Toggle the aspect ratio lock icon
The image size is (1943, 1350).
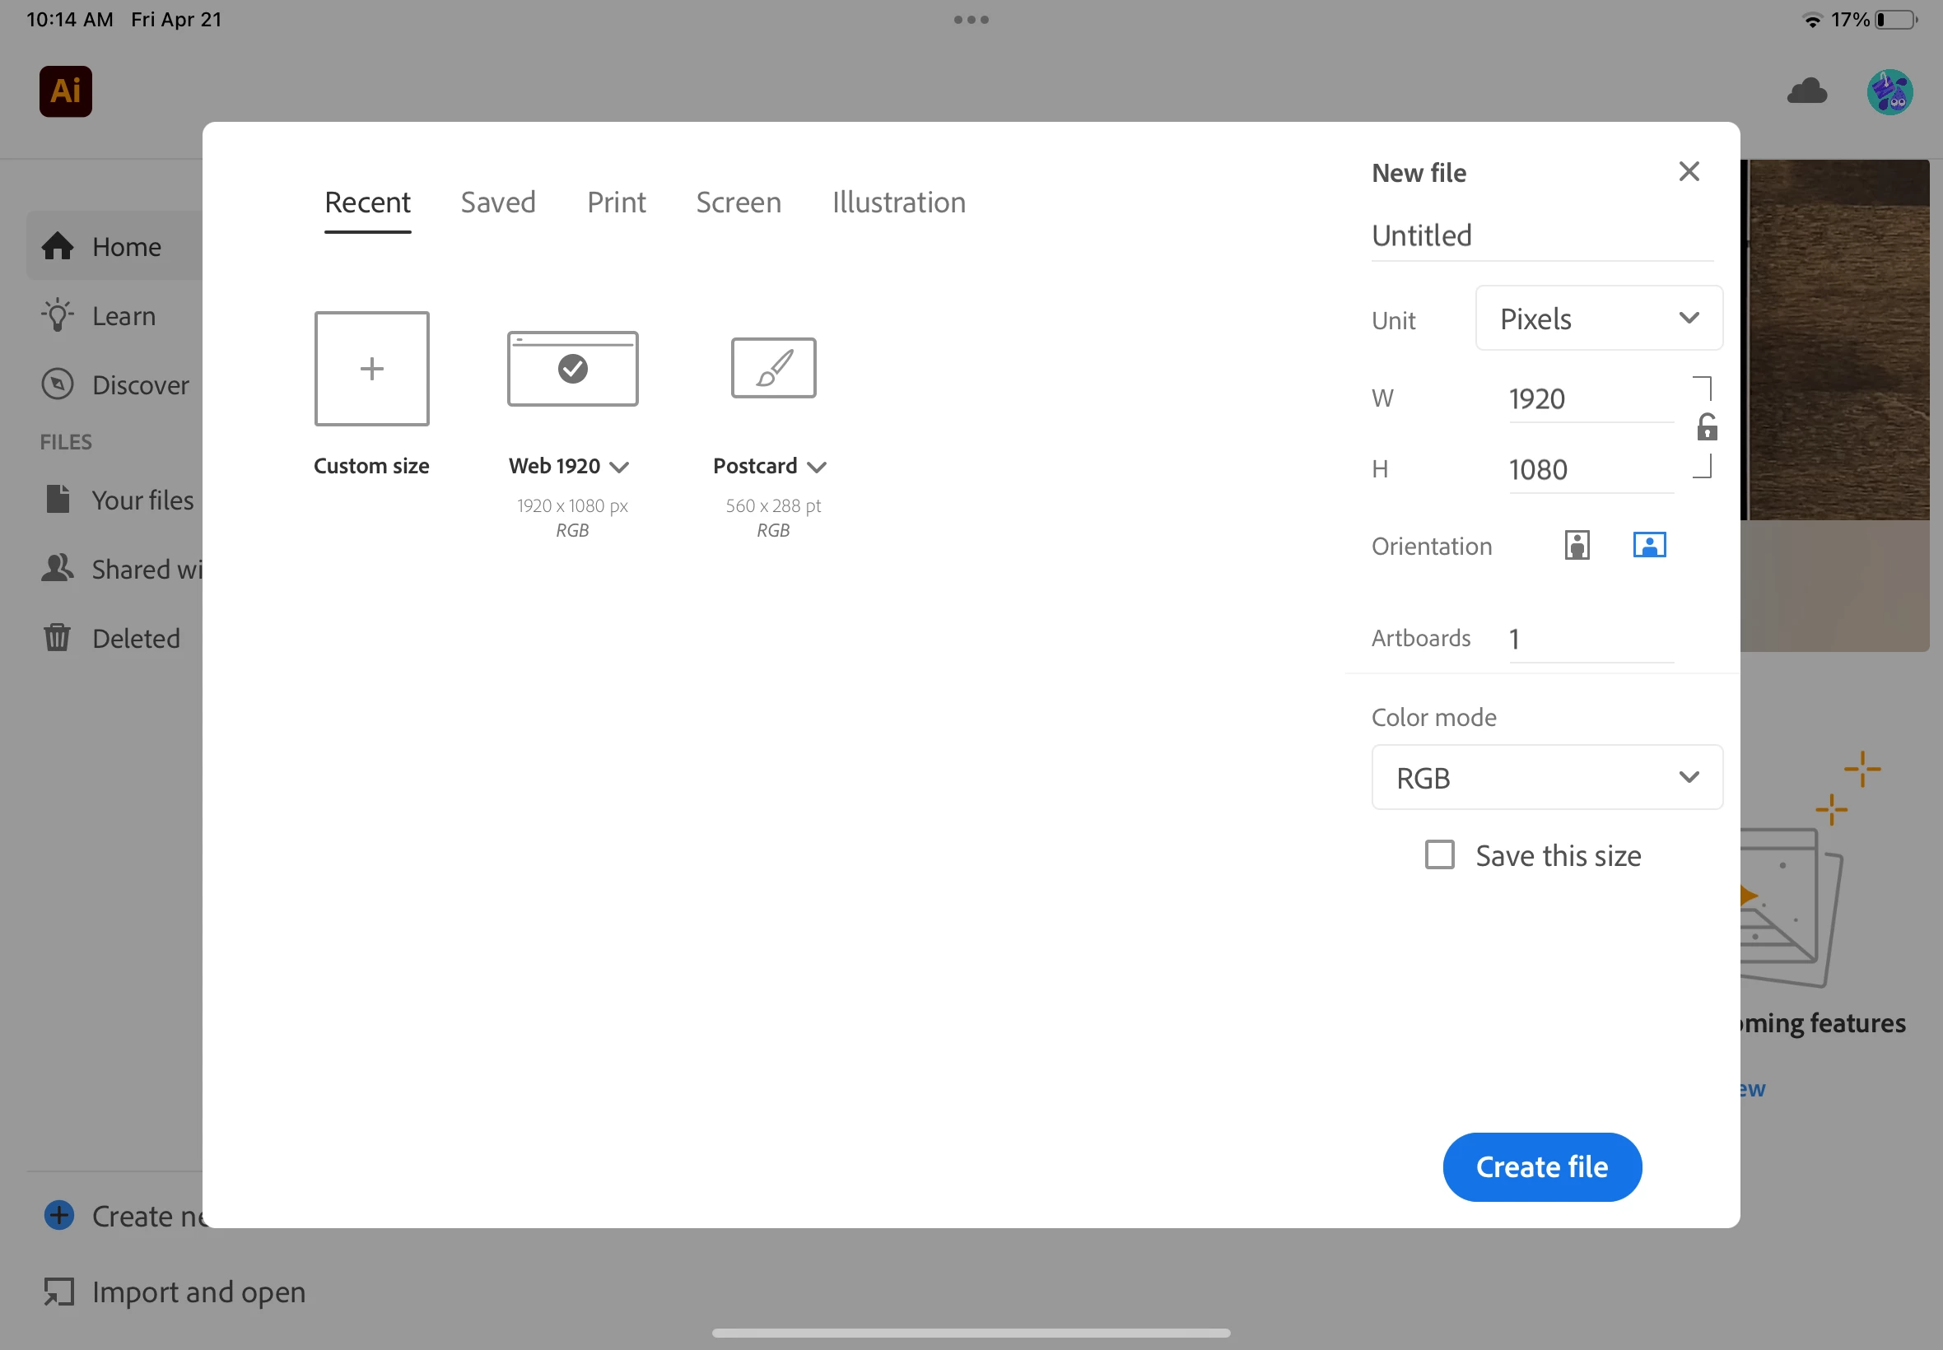(1706, 428)
